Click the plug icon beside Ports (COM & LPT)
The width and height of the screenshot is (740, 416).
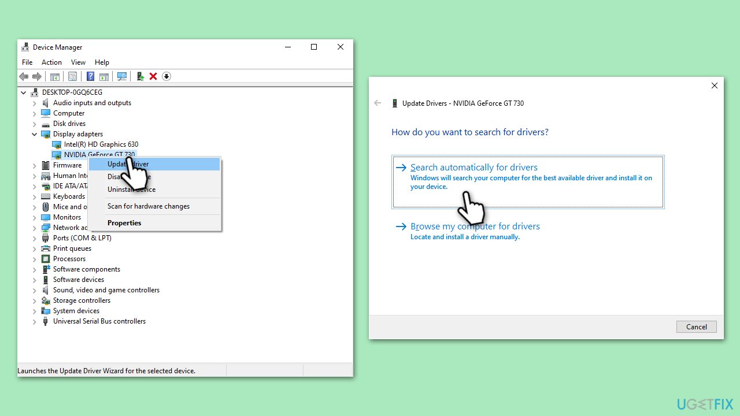point(46,238)
